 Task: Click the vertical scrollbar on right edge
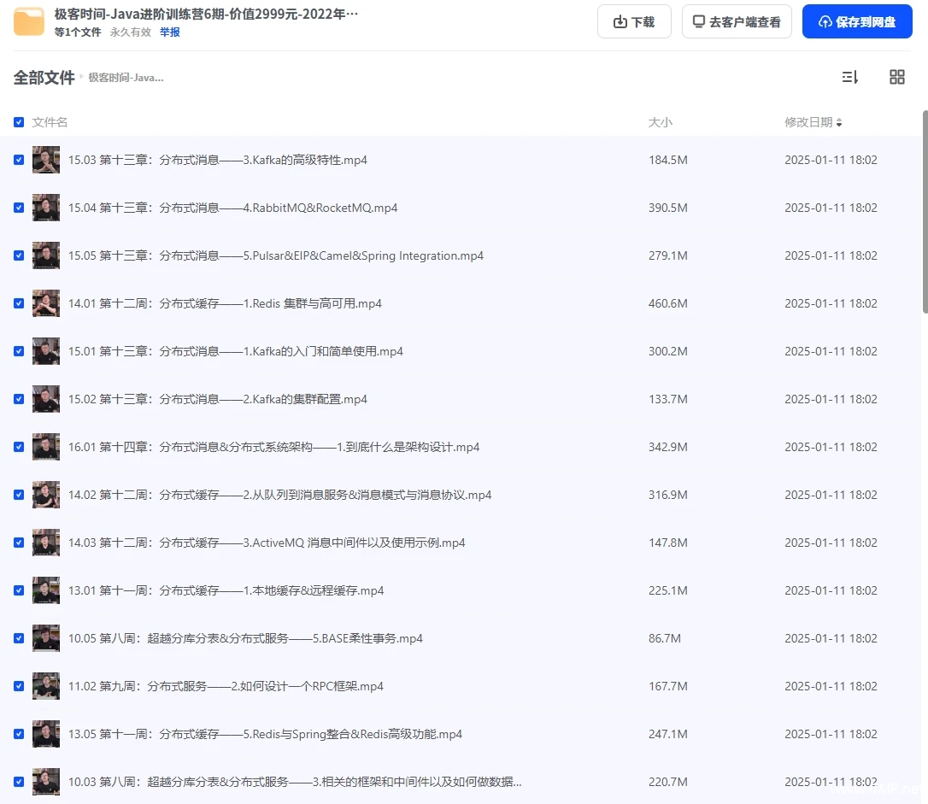tap(924, 214)
